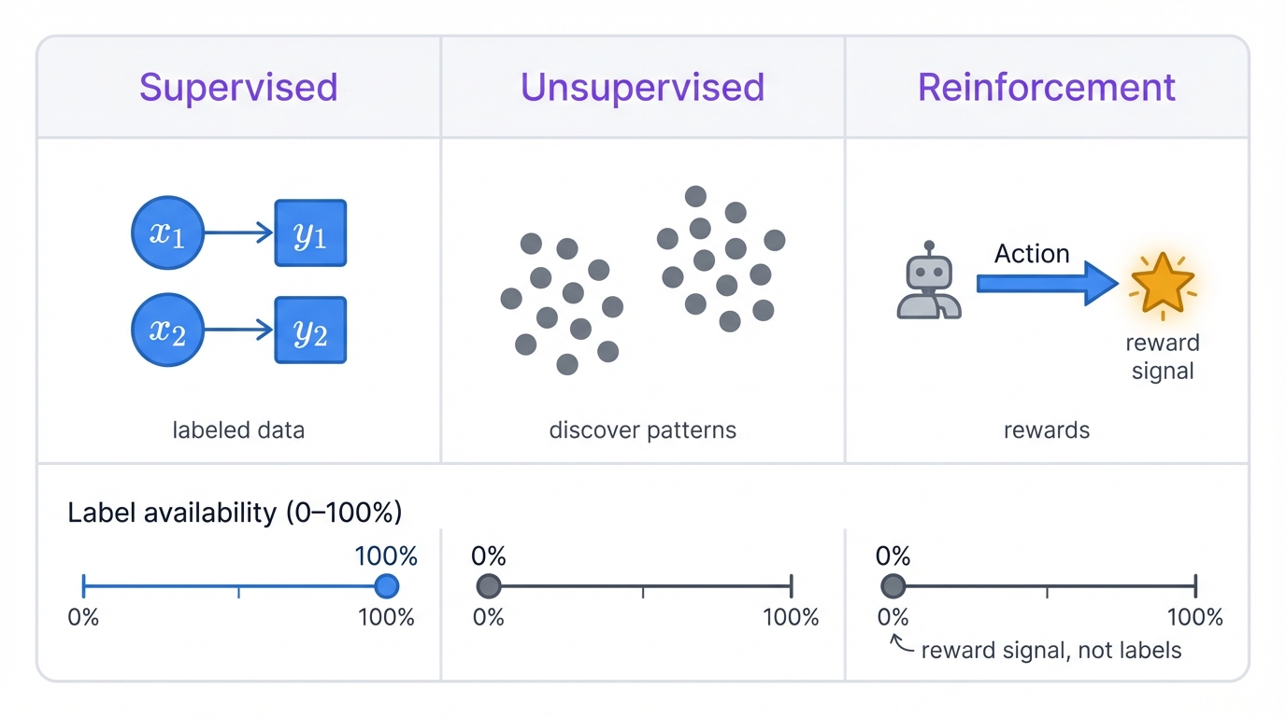Click the Supervised slider handle at 100%

coord(386,586)
